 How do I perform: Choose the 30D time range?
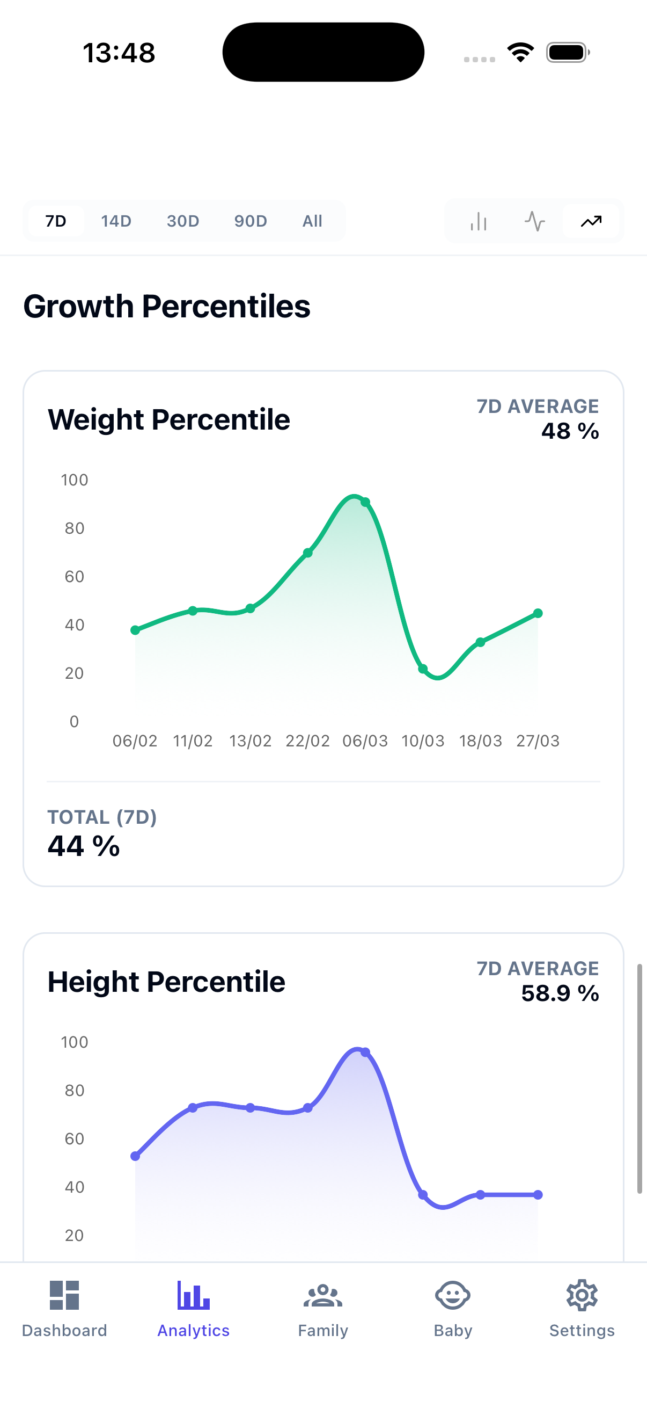pyautogui.click(x=183, y=221)
